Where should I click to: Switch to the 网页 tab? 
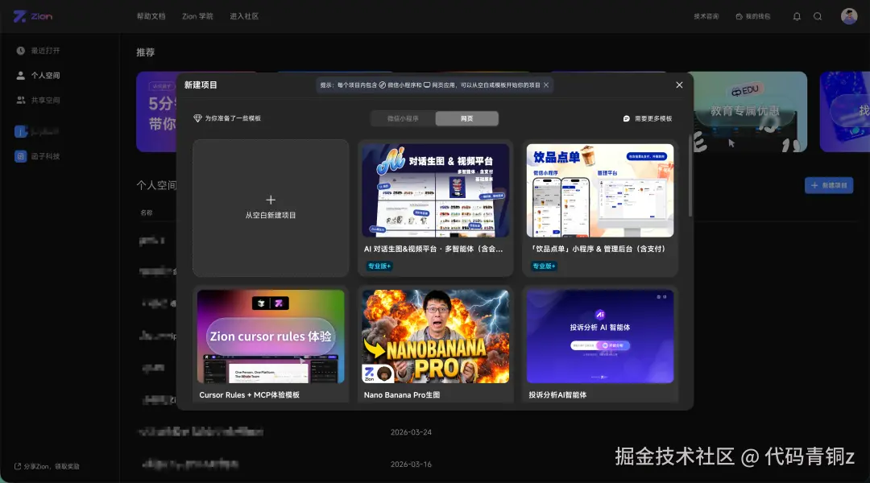(x=466, y=118)
